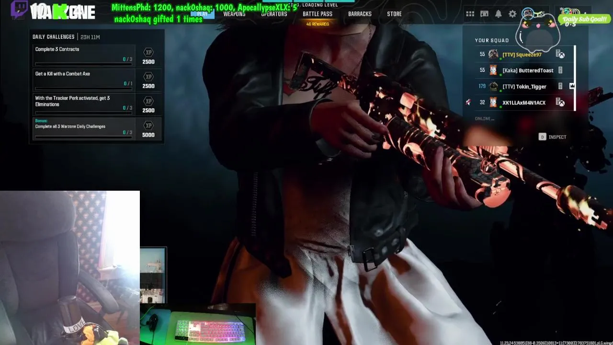Viewport: 613px width, 345px height.
Task: Open the Store tab
Action: (x=394, y=14)
